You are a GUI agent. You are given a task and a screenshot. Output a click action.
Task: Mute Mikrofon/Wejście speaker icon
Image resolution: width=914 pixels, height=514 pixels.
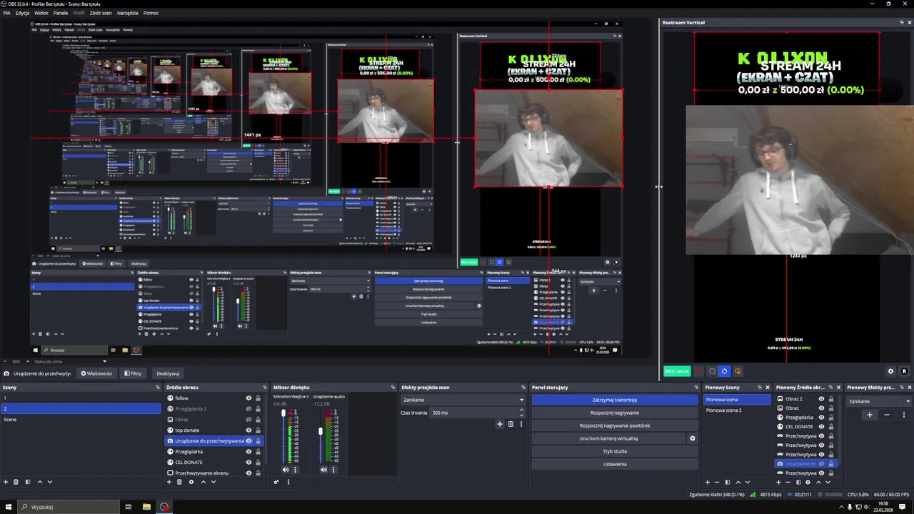285,470
